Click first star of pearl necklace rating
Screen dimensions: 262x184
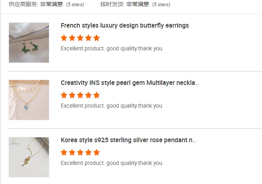coord(64,95)
